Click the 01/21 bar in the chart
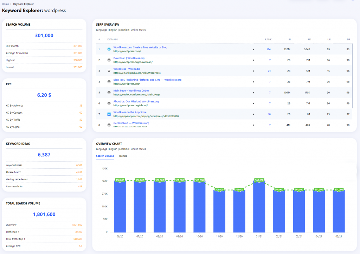360x254 pixels. click(259, 207)
